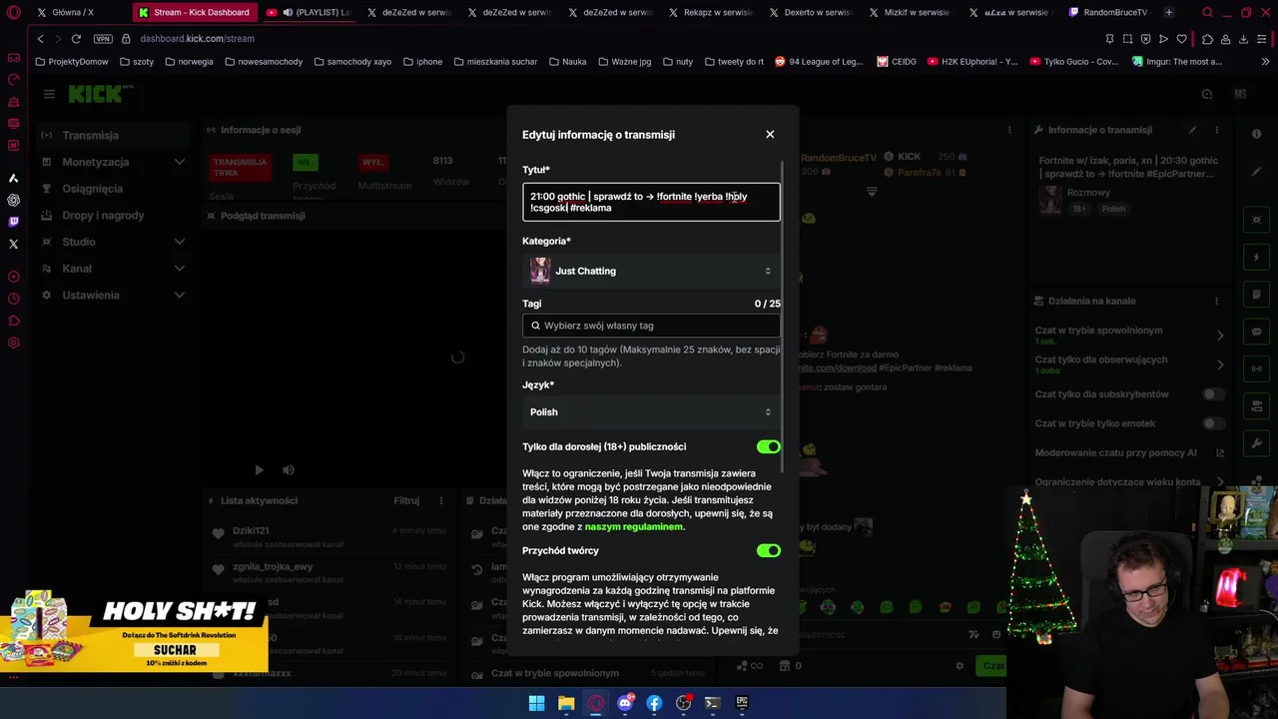
Task: Open ProjektyDomow bookmarks folder
Action: pyautogui.click(x=71, y=61)
